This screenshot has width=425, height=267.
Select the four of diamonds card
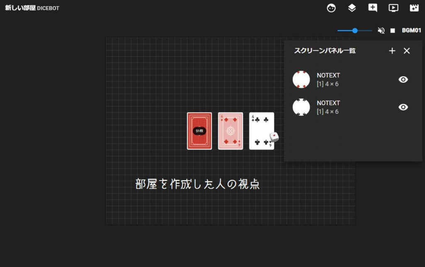pyautogui.click(x=230, y=131)
